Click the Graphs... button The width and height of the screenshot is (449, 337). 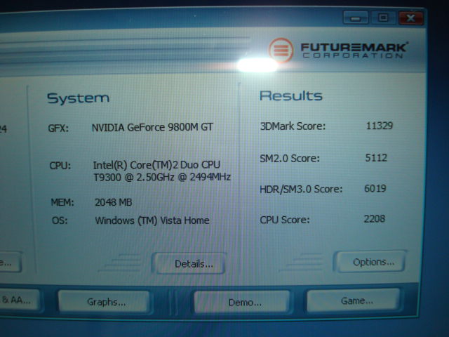(x=105, y=301)
